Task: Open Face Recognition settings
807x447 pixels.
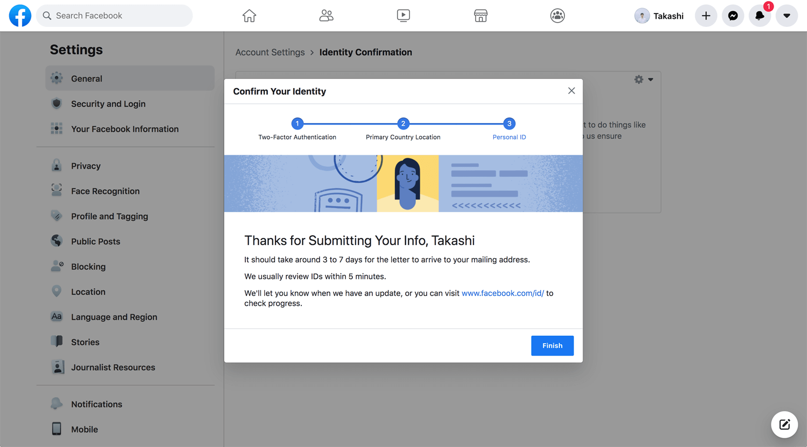Action: pyautogui.click(x=130, y=191)
